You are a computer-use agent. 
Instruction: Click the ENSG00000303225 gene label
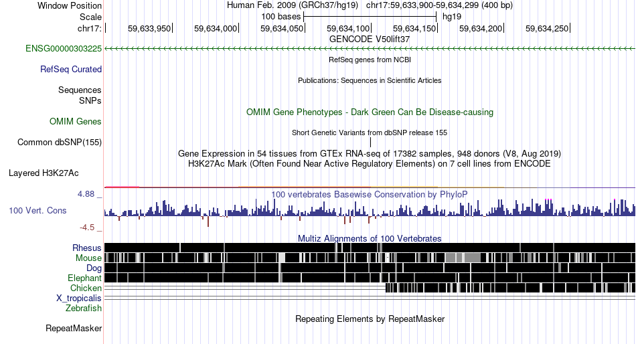[64, 49]
